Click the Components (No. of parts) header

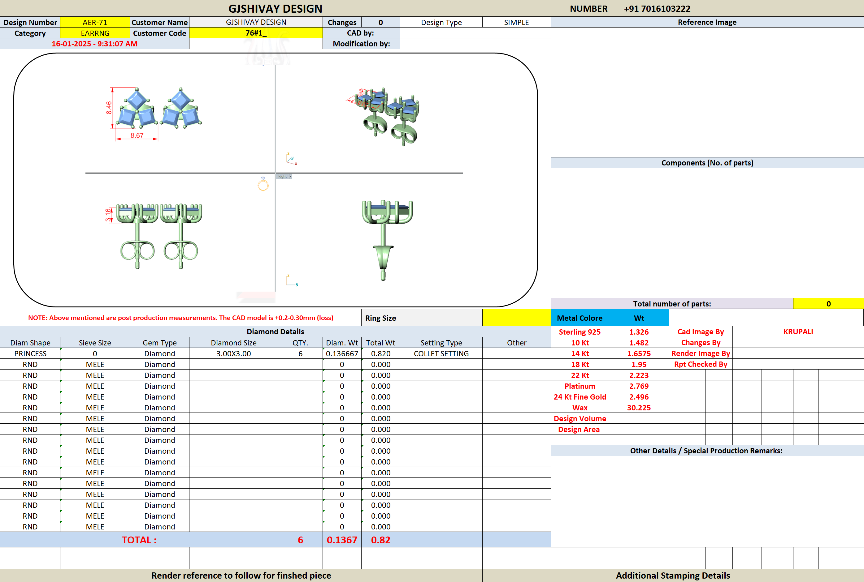pos(707,163)
